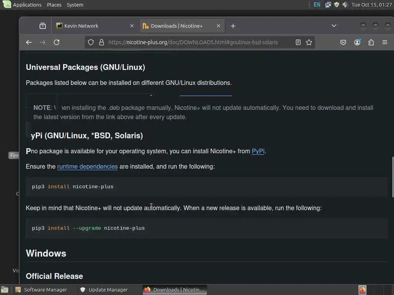The height and width of the screenshot is (295, 394).
Task: Click the Firefox window maximize button
Action: point(376,26)
